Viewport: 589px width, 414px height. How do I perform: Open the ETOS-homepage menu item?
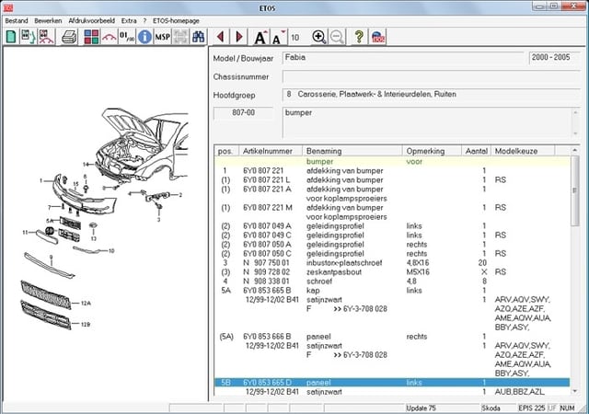click(x=176, y=20)
